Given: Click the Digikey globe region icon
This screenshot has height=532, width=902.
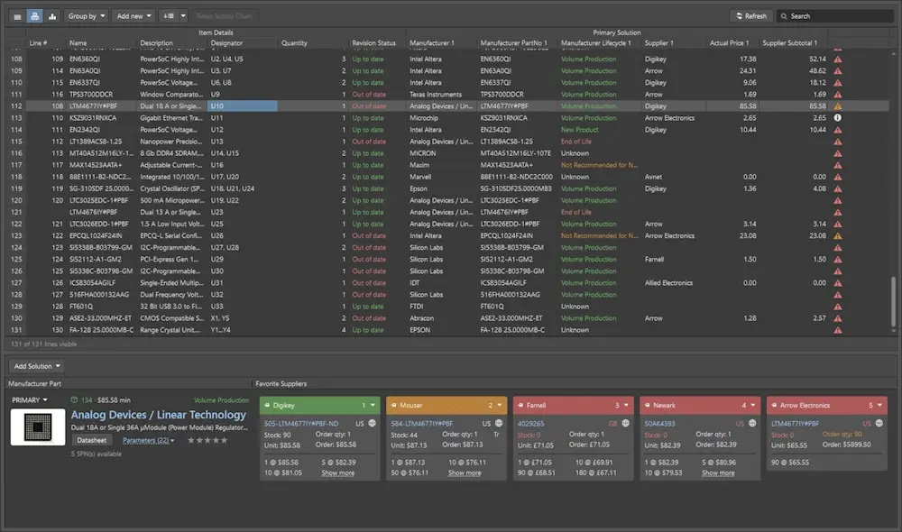Looking at the screenshot, I should coord(373,423).
